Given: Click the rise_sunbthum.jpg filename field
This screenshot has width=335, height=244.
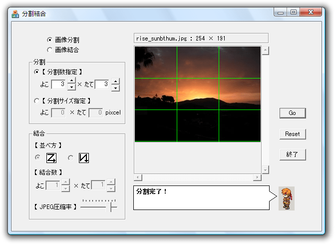Looking at the screenshot, I should tap(201, 38).
